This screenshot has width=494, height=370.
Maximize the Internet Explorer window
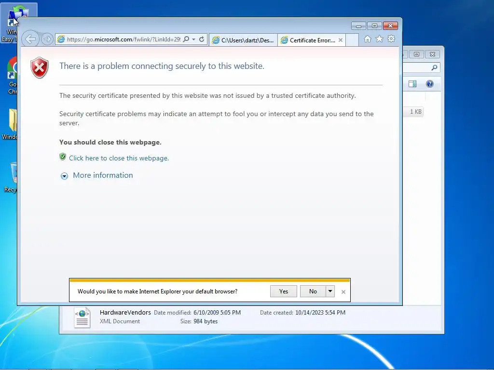[x=374, y=26]
